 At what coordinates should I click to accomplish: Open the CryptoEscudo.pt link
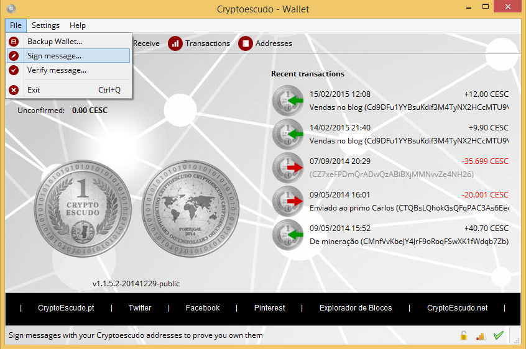tap(66, 308)
